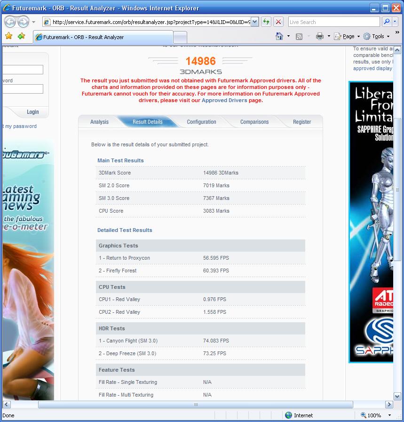Go forward with the browser Forward arrow
404x422 pixels.
[24, 22]
